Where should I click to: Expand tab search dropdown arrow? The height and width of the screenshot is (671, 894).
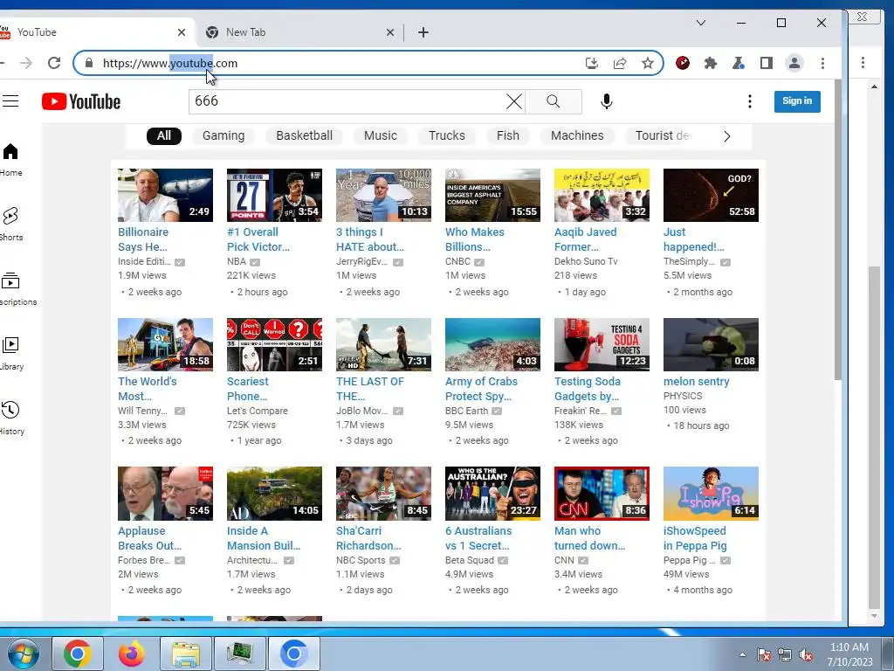coord(701,23)
